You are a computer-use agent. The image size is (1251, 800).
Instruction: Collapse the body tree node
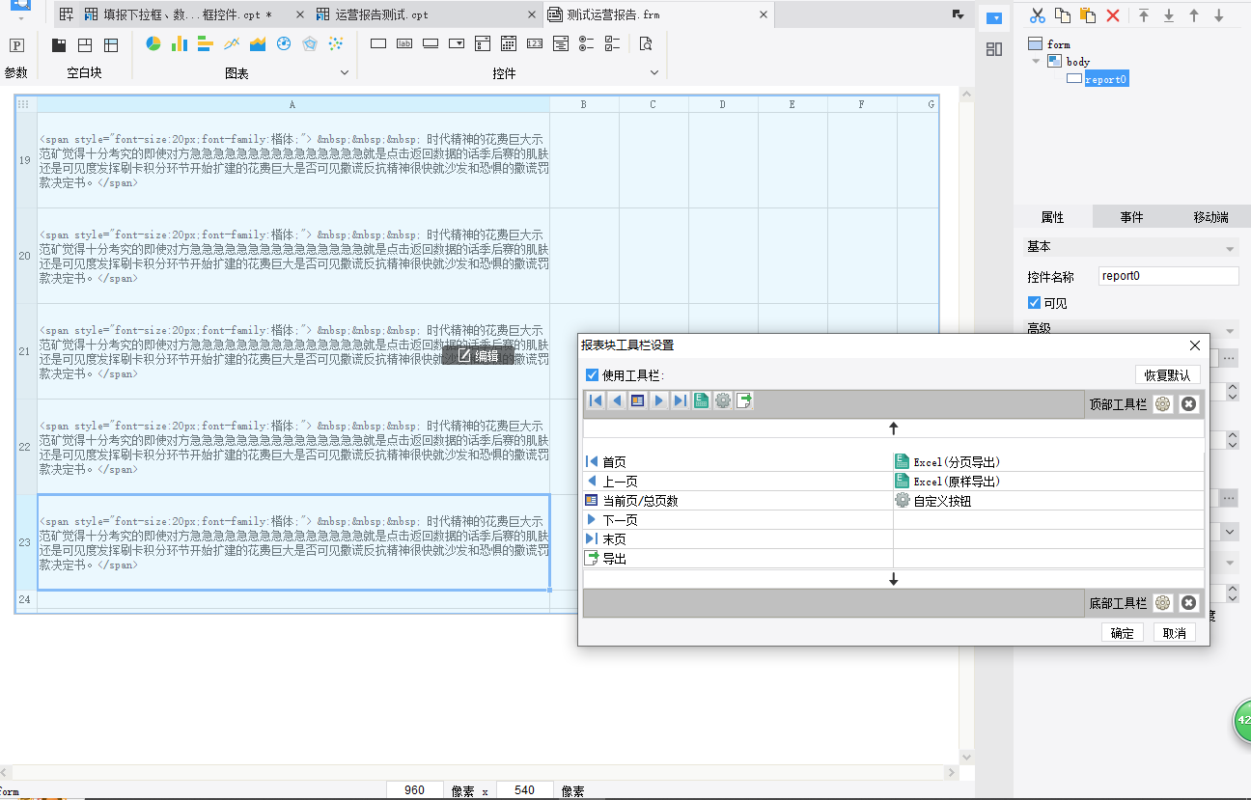1037,62
